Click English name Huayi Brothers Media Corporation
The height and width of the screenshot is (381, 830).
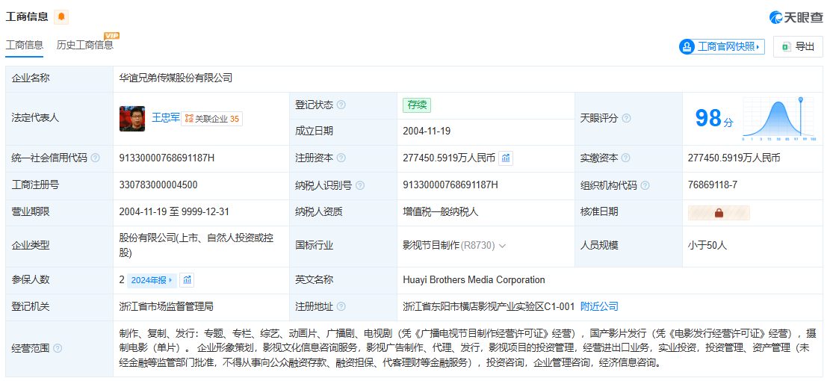pyautogui.click(x=474, y=280)
